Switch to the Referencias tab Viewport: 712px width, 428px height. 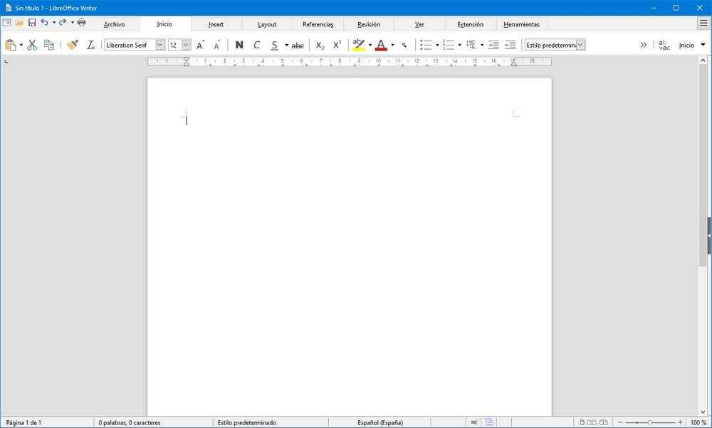tap(318, 24)
